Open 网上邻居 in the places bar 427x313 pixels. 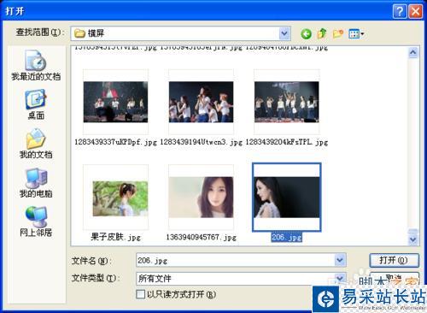point(36,221)
